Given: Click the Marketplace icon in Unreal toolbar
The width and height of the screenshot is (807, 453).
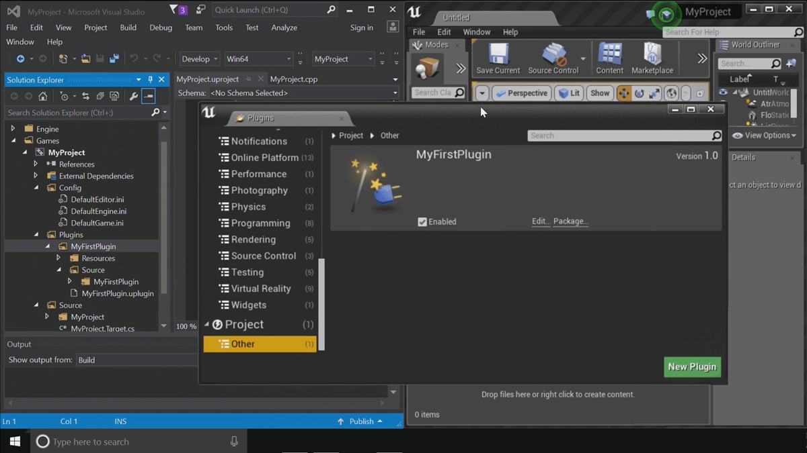Looking at the screenshot, I should click(652, 58).
